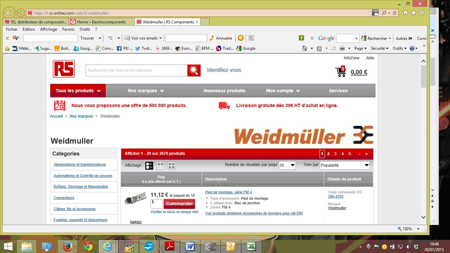Open the Connecteurs category link
450x253 pixels.
[64, 198]
